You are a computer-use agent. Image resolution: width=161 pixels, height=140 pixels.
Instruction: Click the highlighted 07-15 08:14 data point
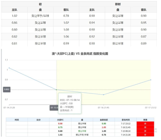[x=56, y=90]
